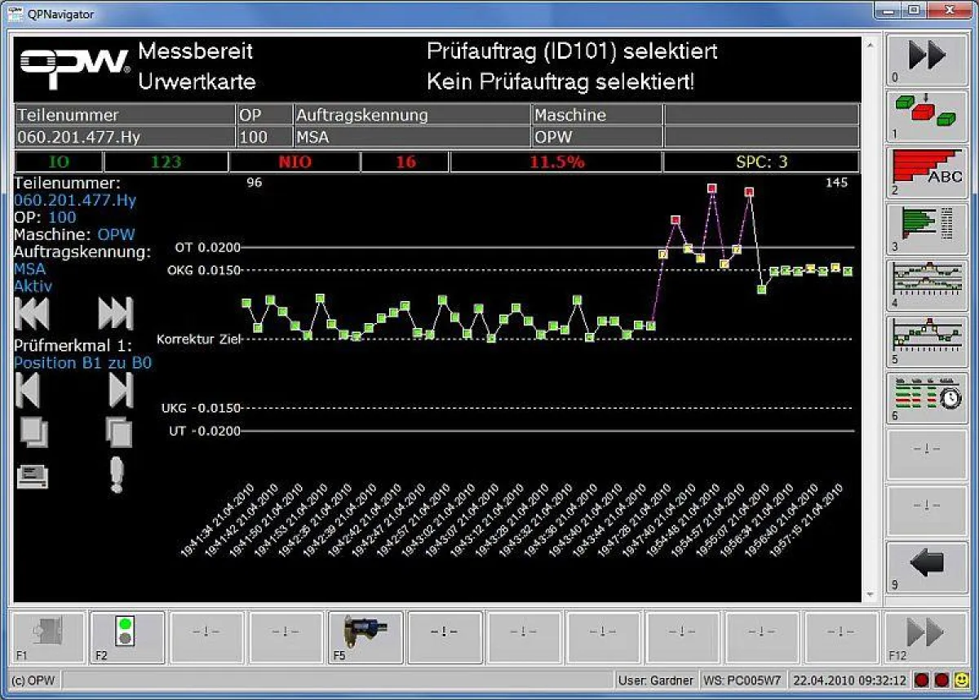Click the Auftragskennung field value MSA

coord(312,137)
